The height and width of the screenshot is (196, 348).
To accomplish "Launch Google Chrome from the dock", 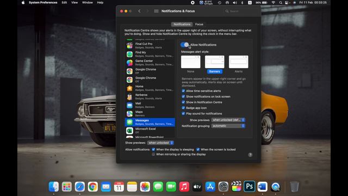I will [x=93, y=187].
